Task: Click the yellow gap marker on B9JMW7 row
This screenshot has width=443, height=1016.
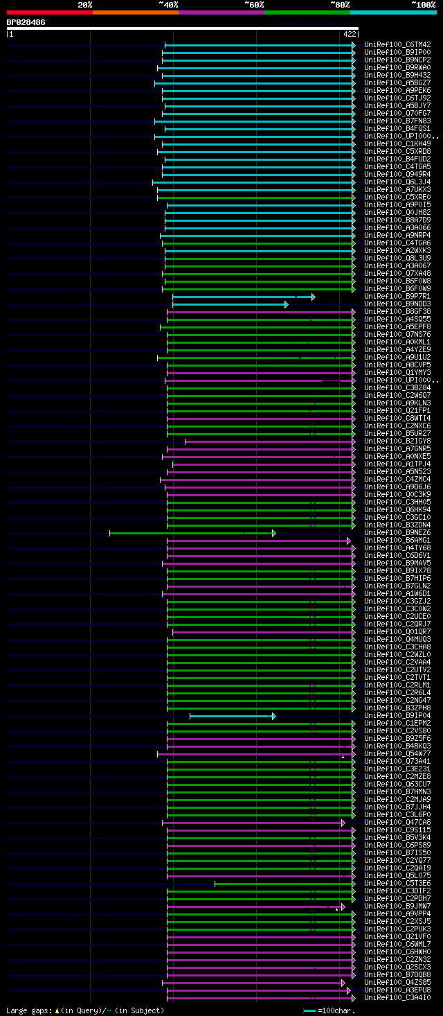Action: (x=336, y=909)
